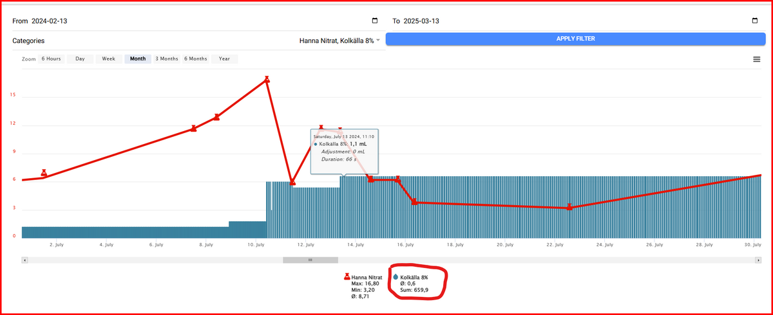Open the To date calendar picker icon

pyautogui.click(x=755, y=21)
